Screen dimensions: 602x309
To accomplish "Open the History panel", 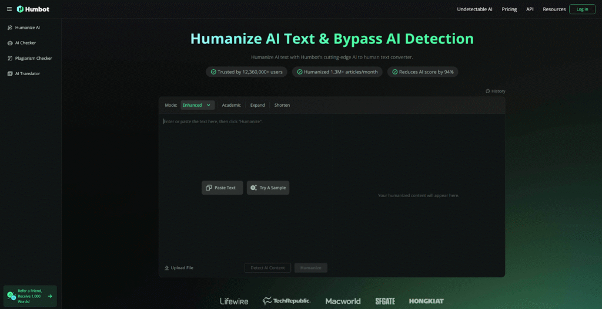I will point(495,91).
